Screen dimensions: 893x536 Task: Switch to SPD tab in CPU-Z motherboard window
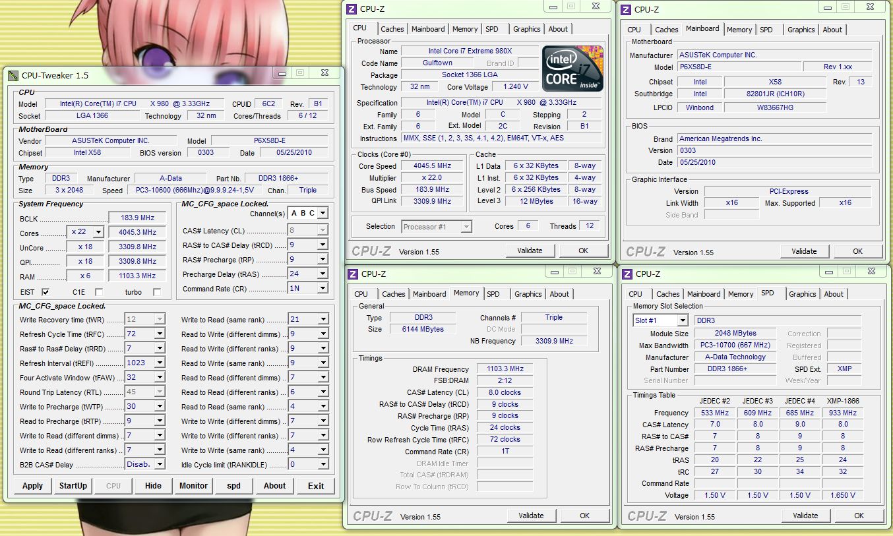click(766, 30)
